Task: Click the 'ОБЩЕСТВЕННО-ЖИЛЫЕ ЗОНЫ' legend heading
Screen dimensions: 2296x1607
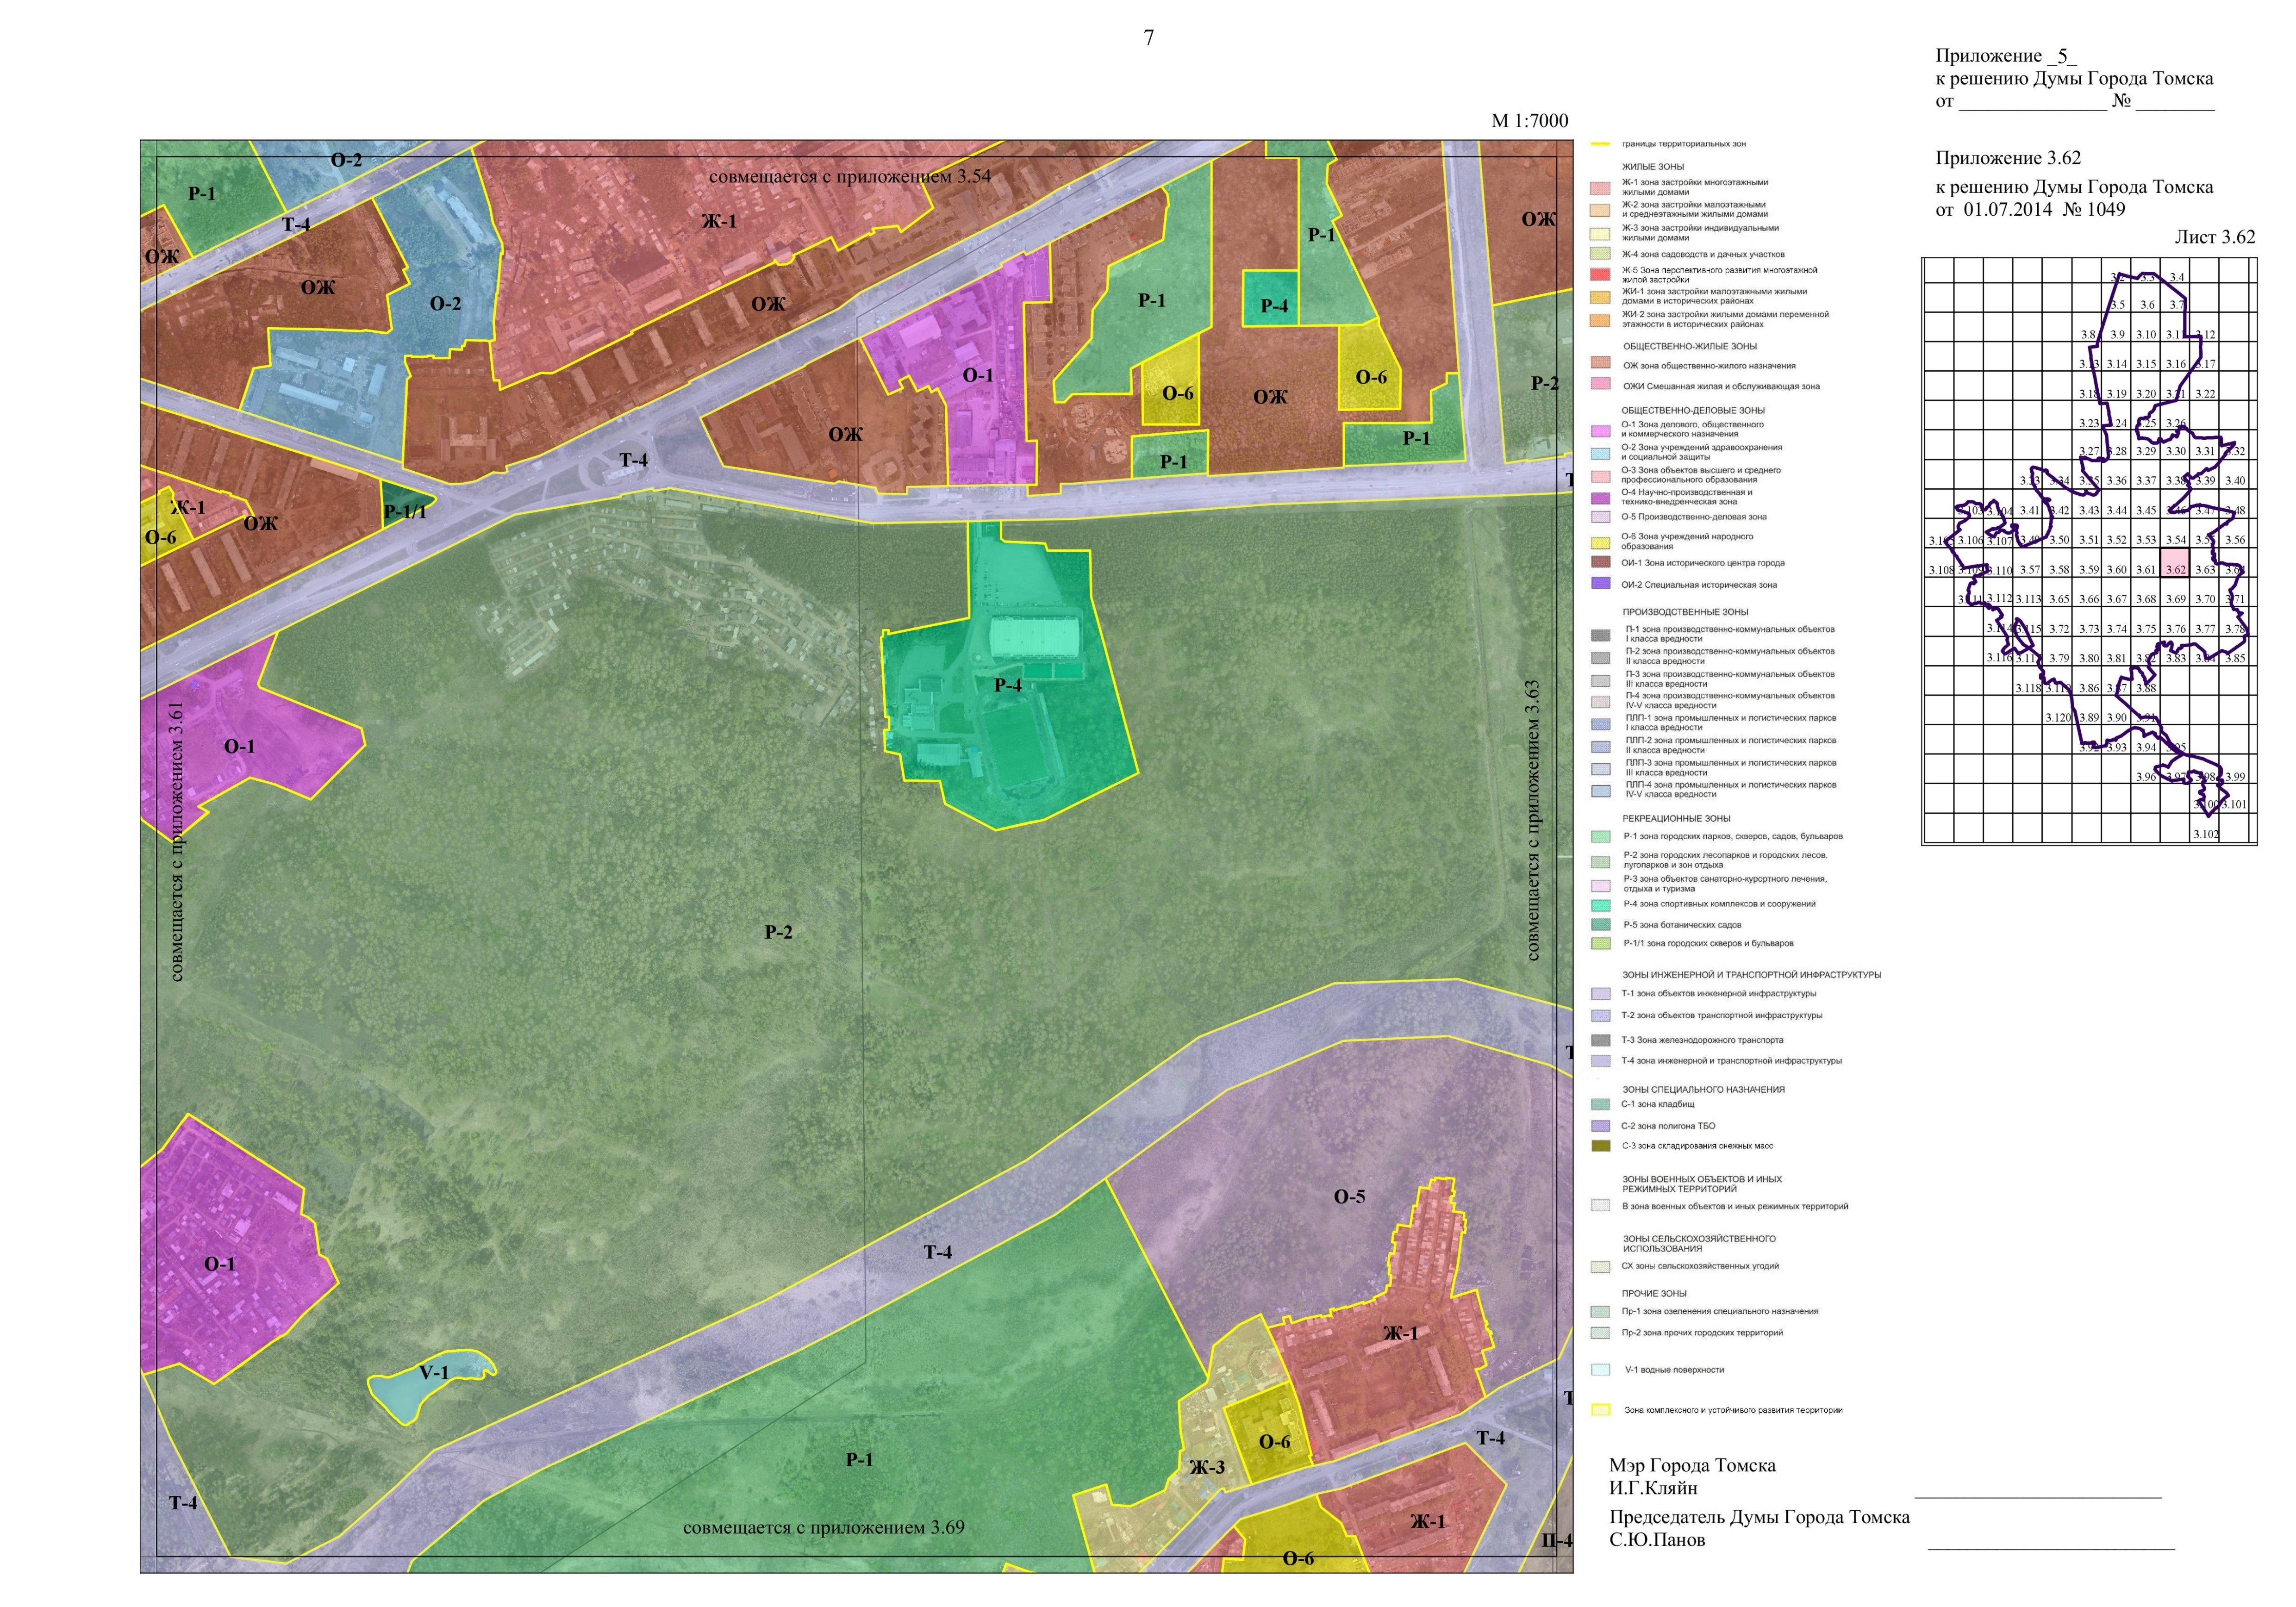Action: pyautogui.click(x=1690, y=346)
